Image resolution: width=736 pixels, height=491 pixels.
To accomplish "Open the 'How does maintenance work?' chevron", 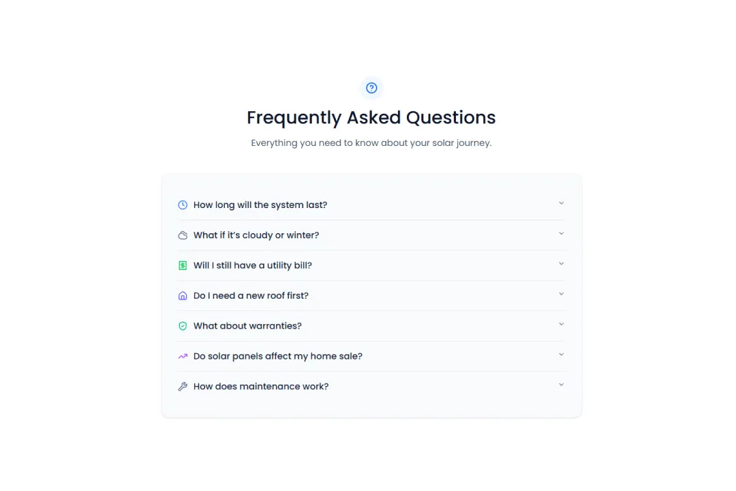I will point(561,385).
